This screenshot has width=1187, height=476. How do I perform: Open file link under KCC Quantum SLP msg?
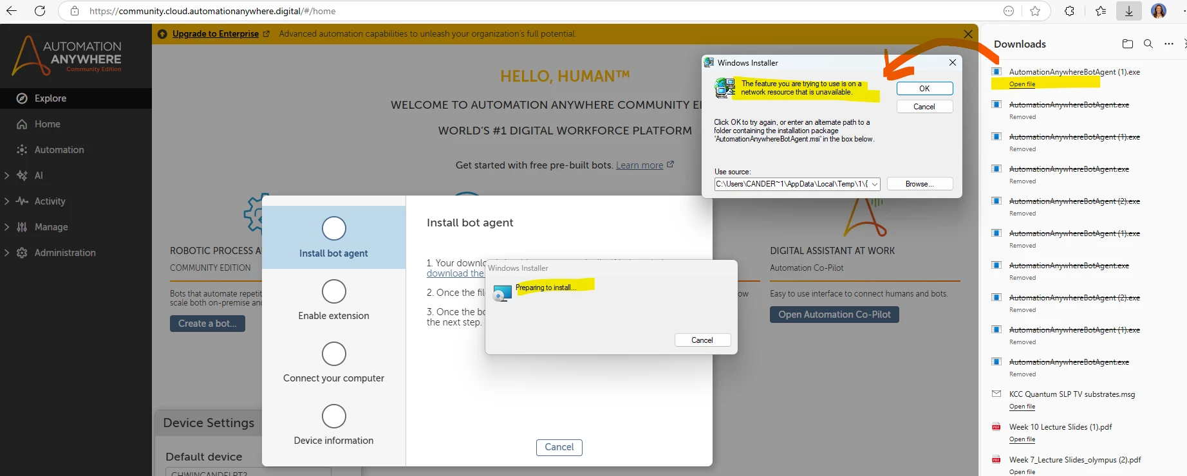(x=1022, y=407)
